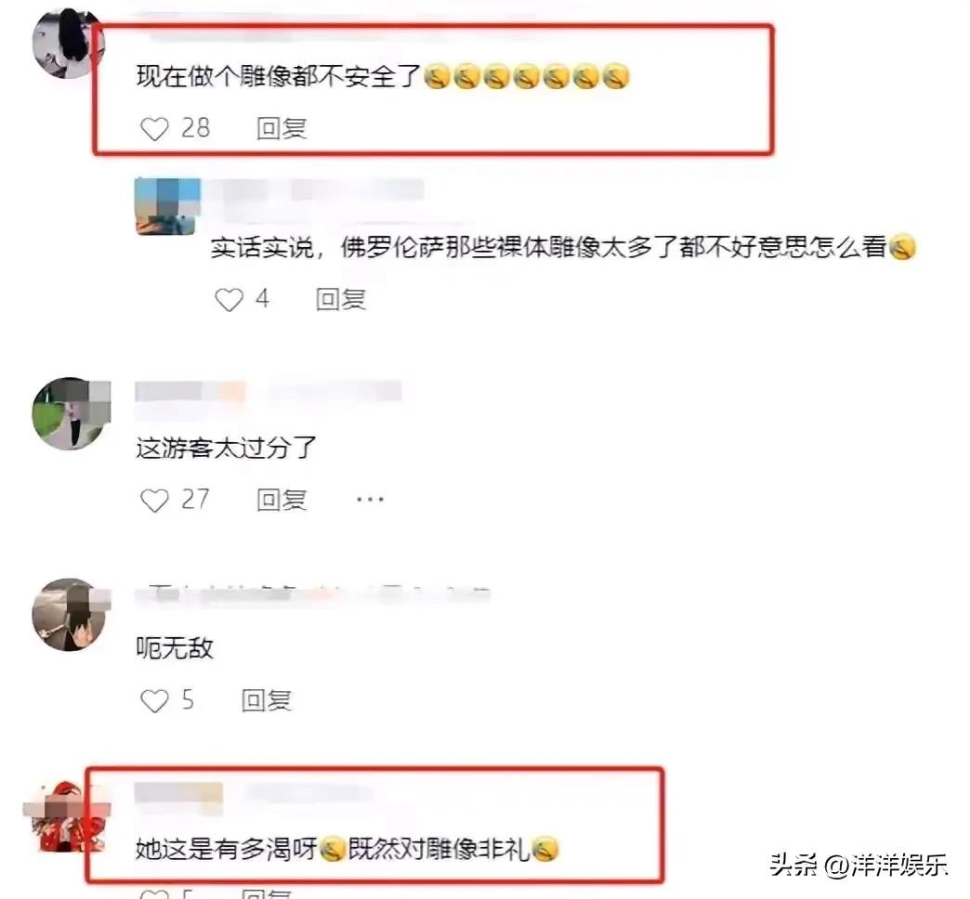Open blurred username above '这游客太过分了'

268,391
